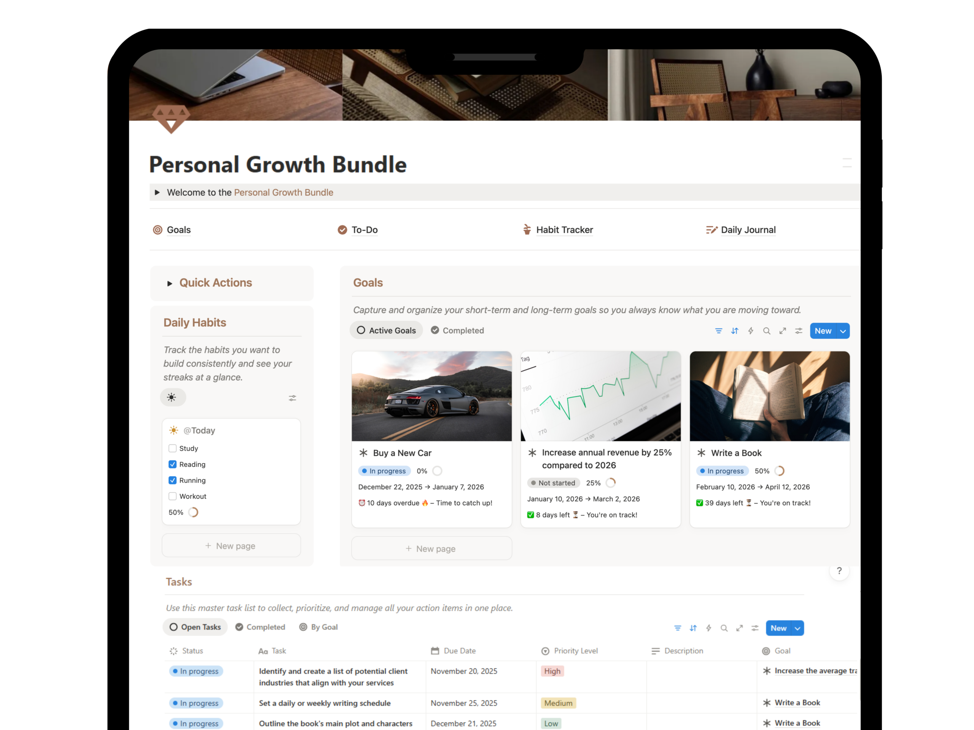The width and height of the screenshot is (974, 730).
Task: Open the automations lightning icon in Goals
Action: pyautogui.click(x=751, y=331)
